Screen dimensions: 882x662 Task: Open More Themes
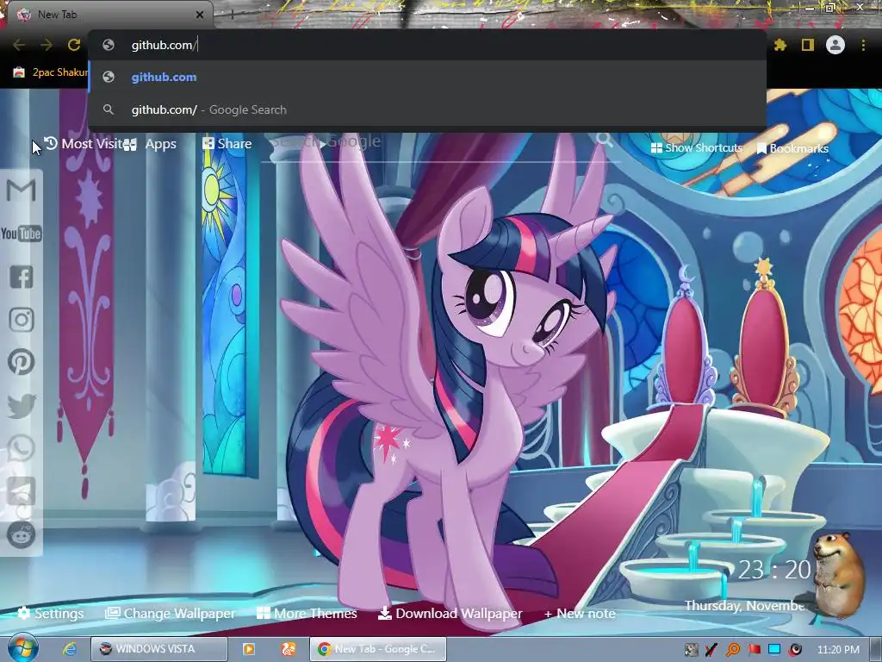(307, 614)
